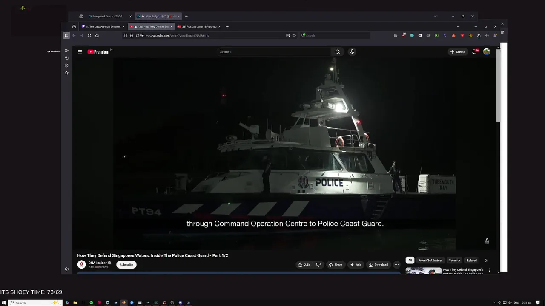Switch the ENG input language indicator

(516, 303)
